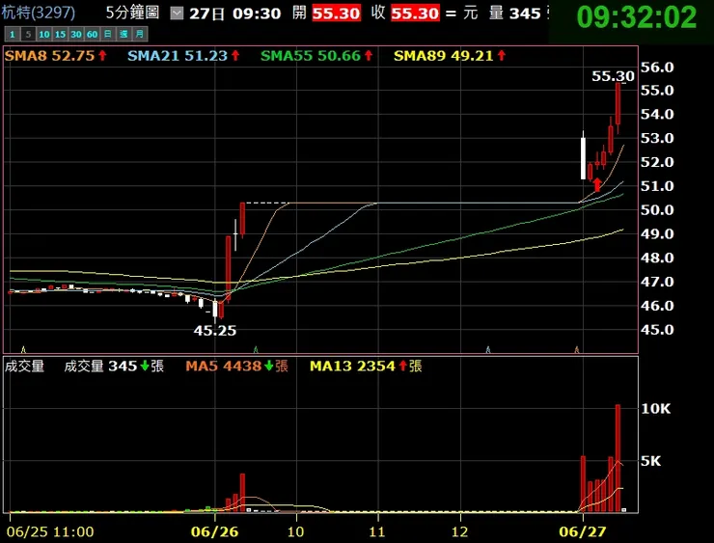Click the 06/26 volume bar peaking near 4K
Image resolution: width=714 pixels, height=543 pixels.
[x=242, y=493]
